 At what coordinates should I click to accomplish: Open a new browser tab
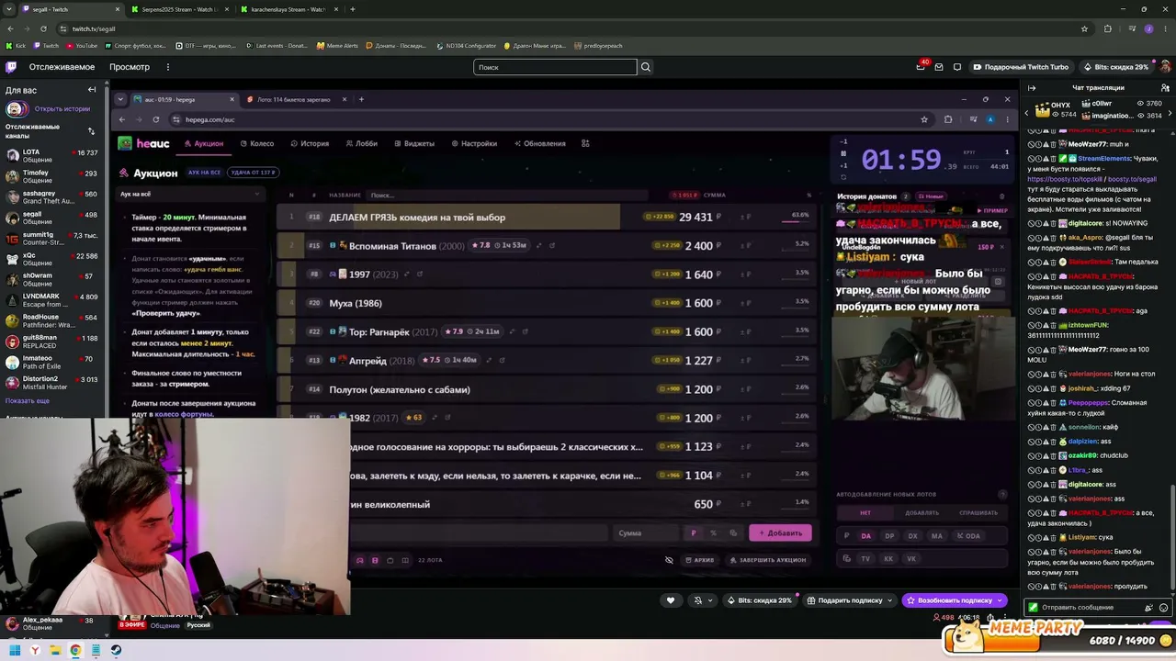pos(353,9)
